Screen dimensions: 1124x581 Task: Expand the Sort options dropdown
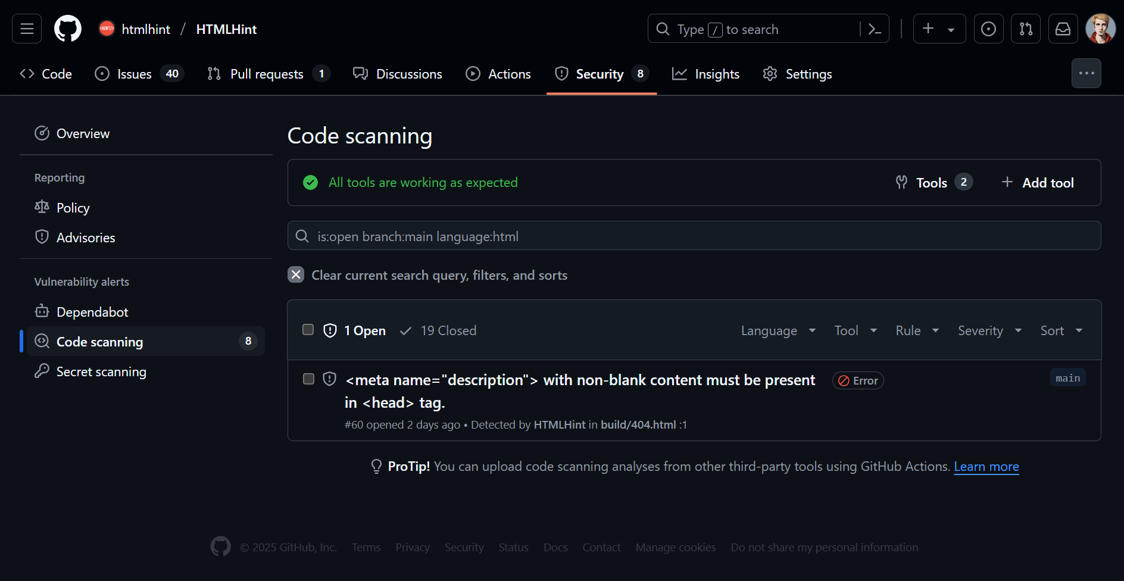click(1061, 330)
